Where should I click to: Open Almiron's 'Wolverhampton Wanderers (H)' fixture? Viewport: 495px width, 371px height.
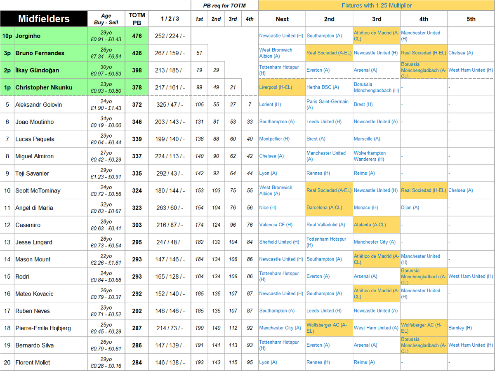(370, 156)
